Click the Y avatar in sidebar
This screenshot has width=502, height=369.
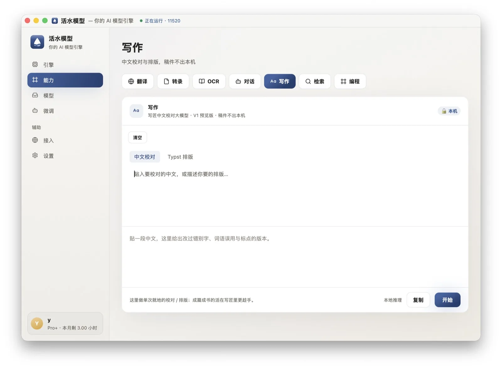37,324
